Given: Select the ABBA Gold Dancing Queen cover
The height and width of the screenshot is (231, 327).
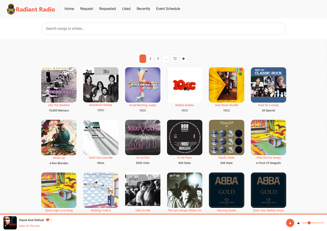Looking at the screenshot, I should [226, 190].
